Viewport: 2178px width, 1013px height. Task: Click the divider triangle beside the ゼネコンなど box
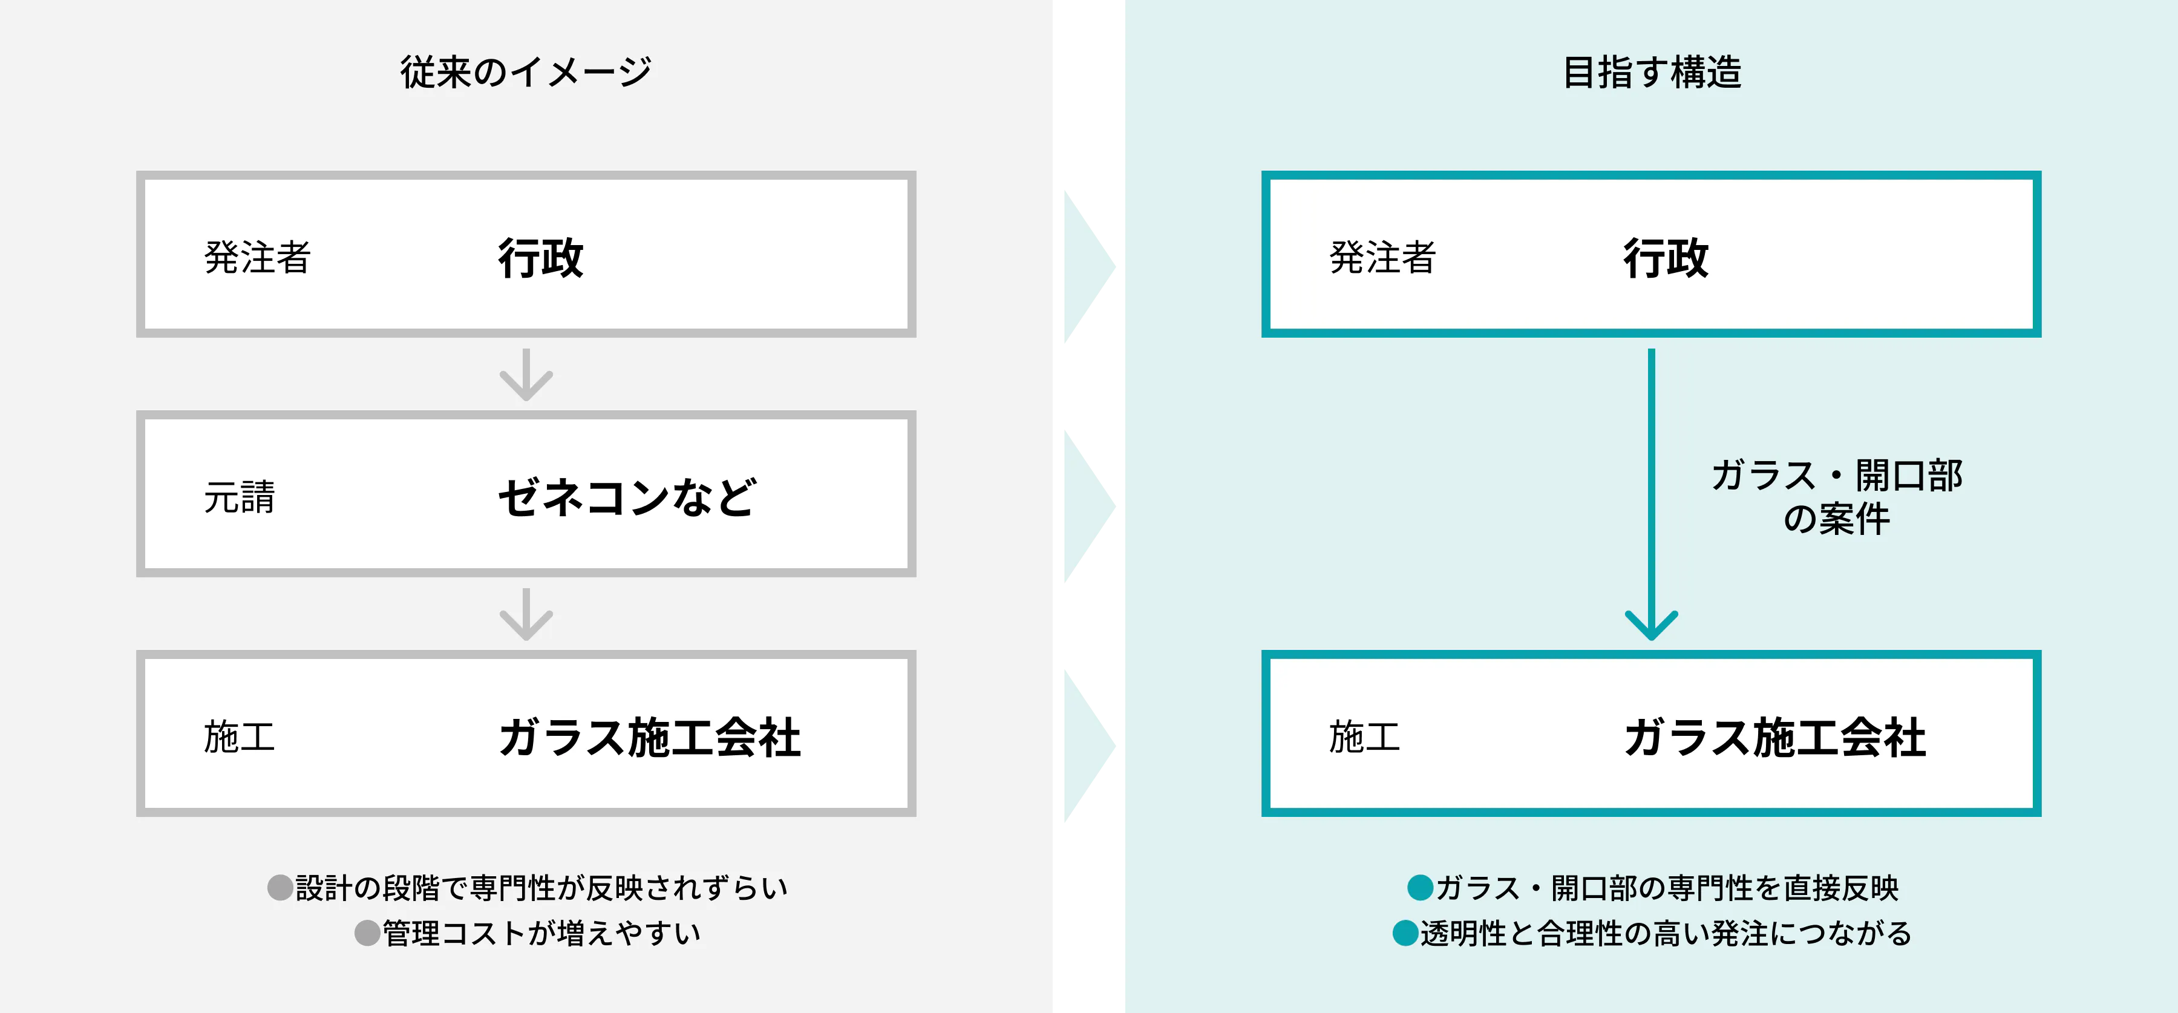[1085, 506]
